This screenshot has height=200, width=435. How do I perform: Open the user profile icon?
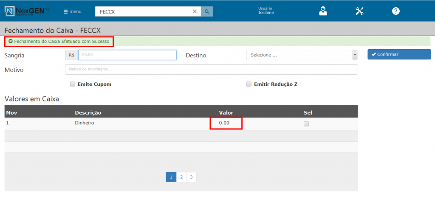(x=323, y=11)
